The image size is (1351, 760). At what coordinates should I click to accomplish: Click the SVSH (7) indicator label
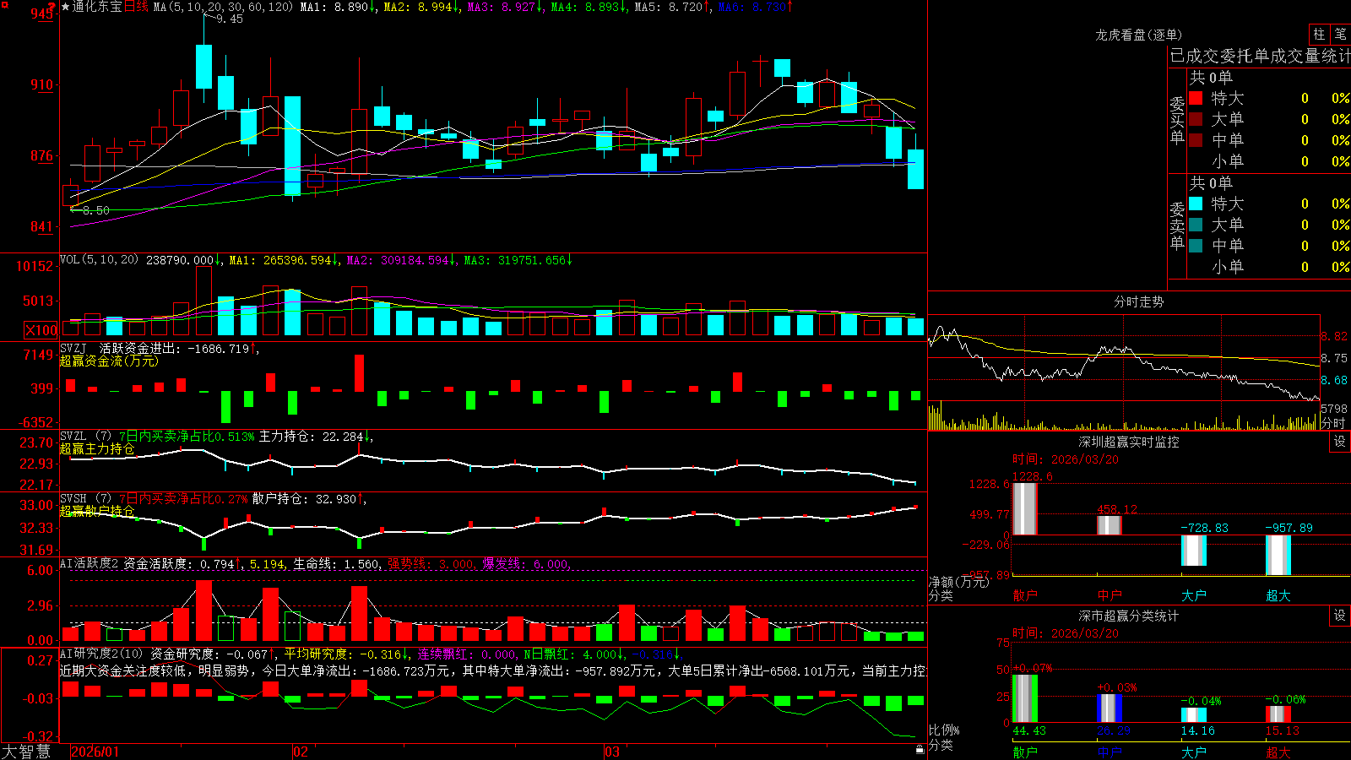pos(85,499)
